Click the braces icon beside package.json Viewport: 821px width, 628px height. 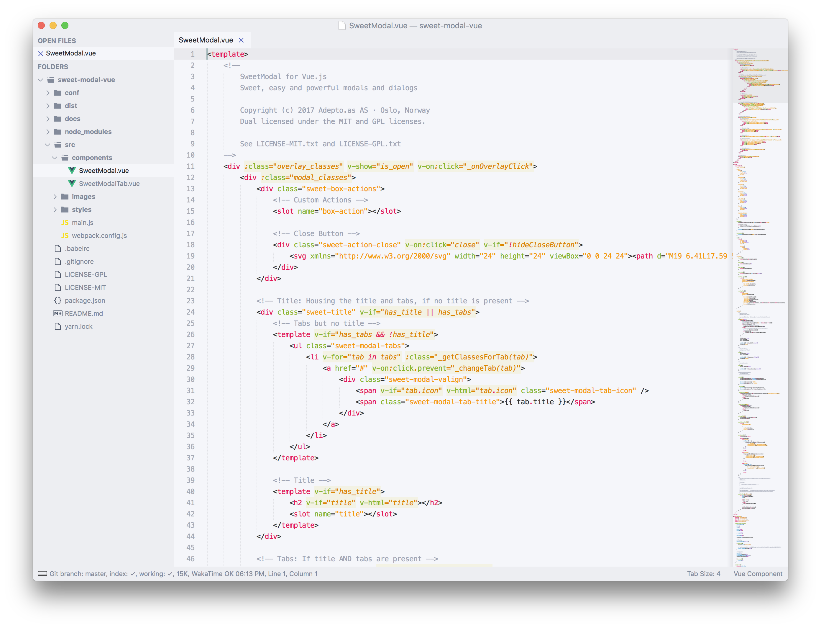(x=58, y=300)
